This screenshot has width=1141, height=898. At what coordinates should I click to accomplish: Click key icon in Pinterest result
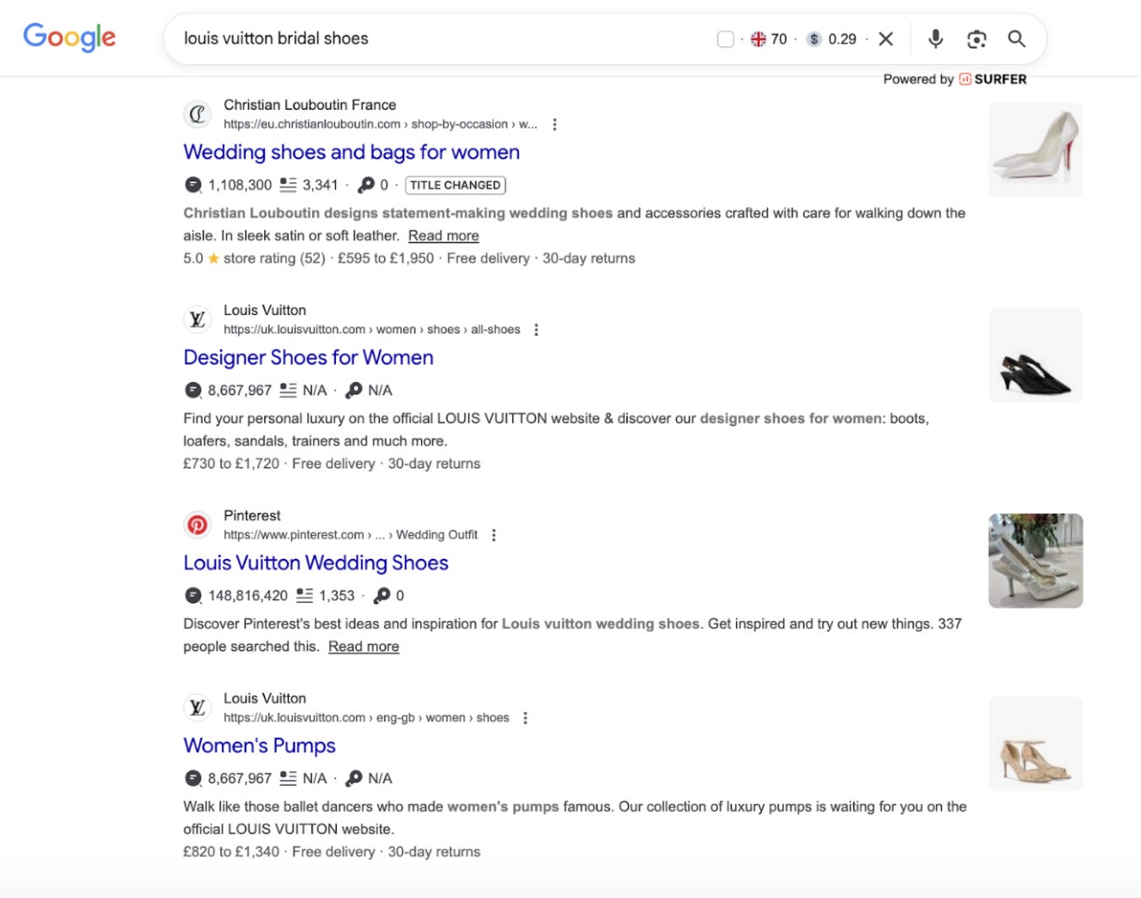point(381,595)
